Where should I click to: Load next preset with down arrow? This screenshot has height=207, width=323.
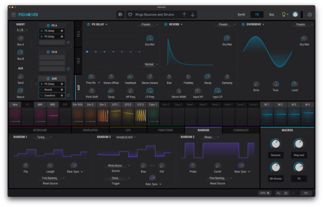[193, 15]
